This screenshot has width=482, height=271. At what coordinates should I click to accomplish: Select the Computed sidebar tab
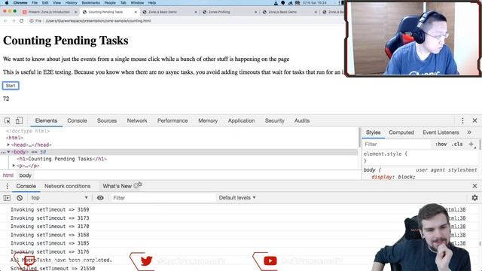tap(401, 132)
